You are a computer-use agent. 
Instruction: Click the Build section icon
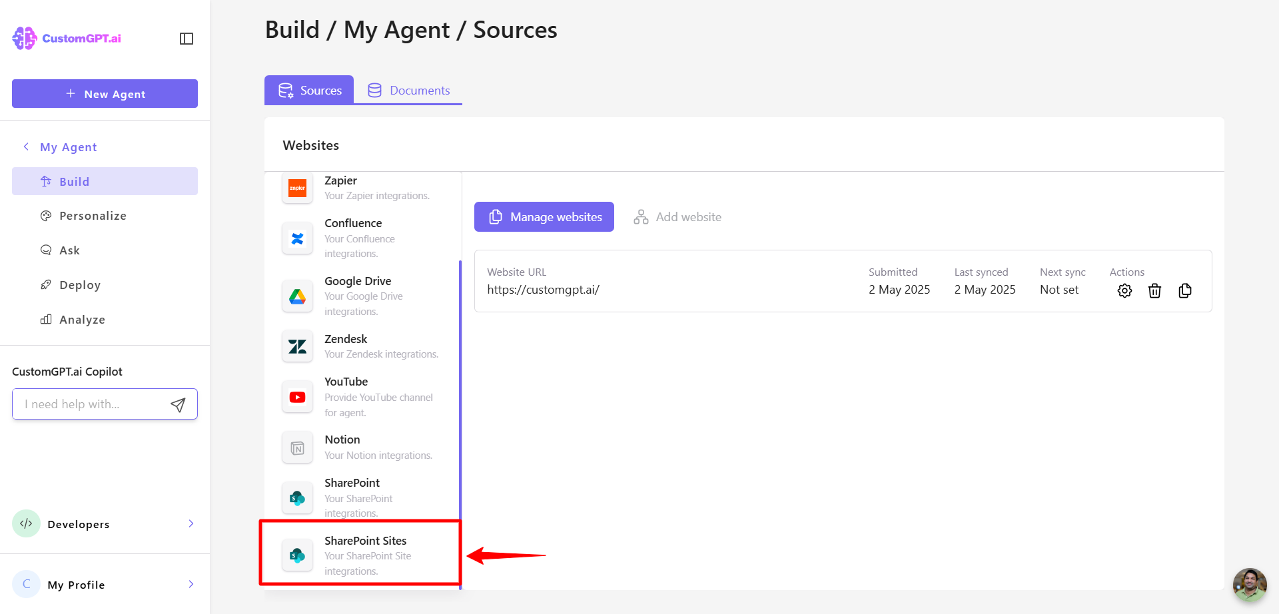tap(46, 181)
